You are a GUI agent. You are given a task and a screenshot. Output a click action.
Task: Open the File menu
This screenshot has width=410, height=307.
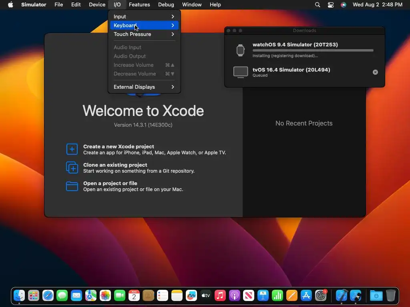point(58,4)
